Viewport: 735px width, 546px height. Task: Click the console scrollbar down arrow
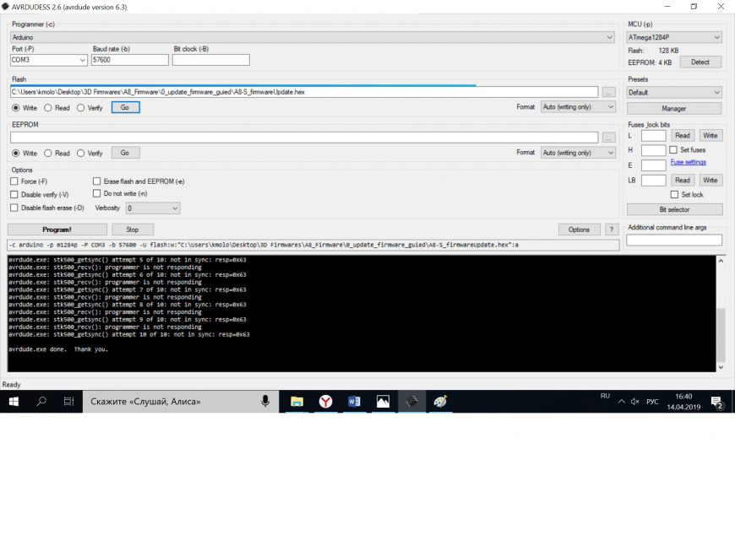click(x=721, y=368)
